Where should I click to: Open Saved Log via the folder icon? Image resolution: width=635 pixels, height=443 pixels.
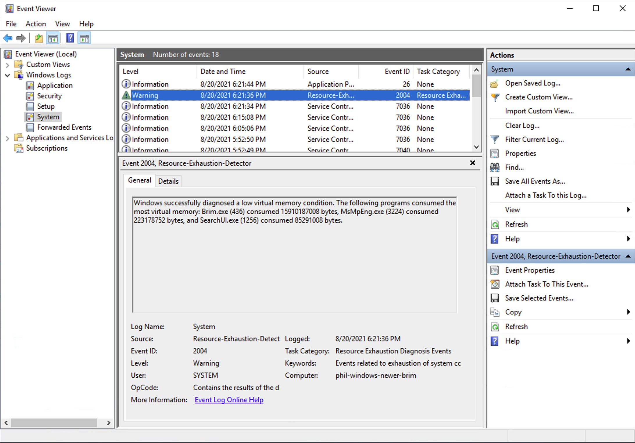click(x=495, y=83)
